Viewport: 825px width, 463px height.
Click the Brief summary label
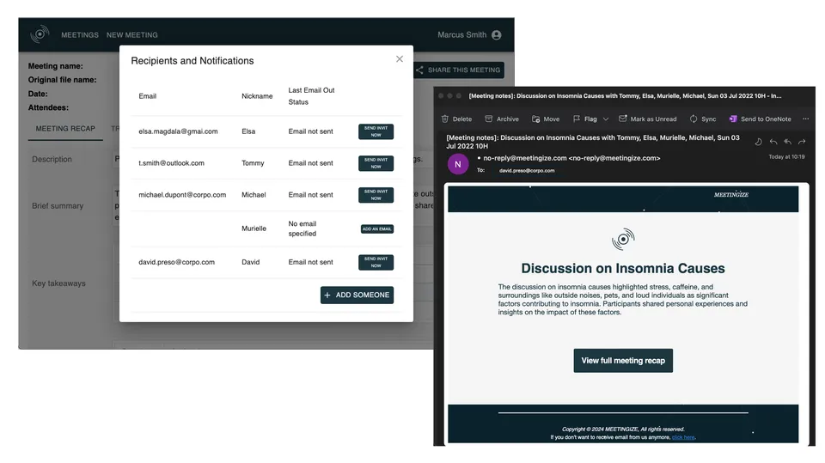pos(58,205)
